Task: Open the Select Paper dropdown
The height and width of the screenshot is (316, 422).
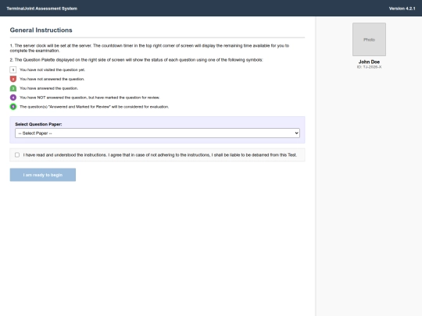Action: [x=157, y=133]
